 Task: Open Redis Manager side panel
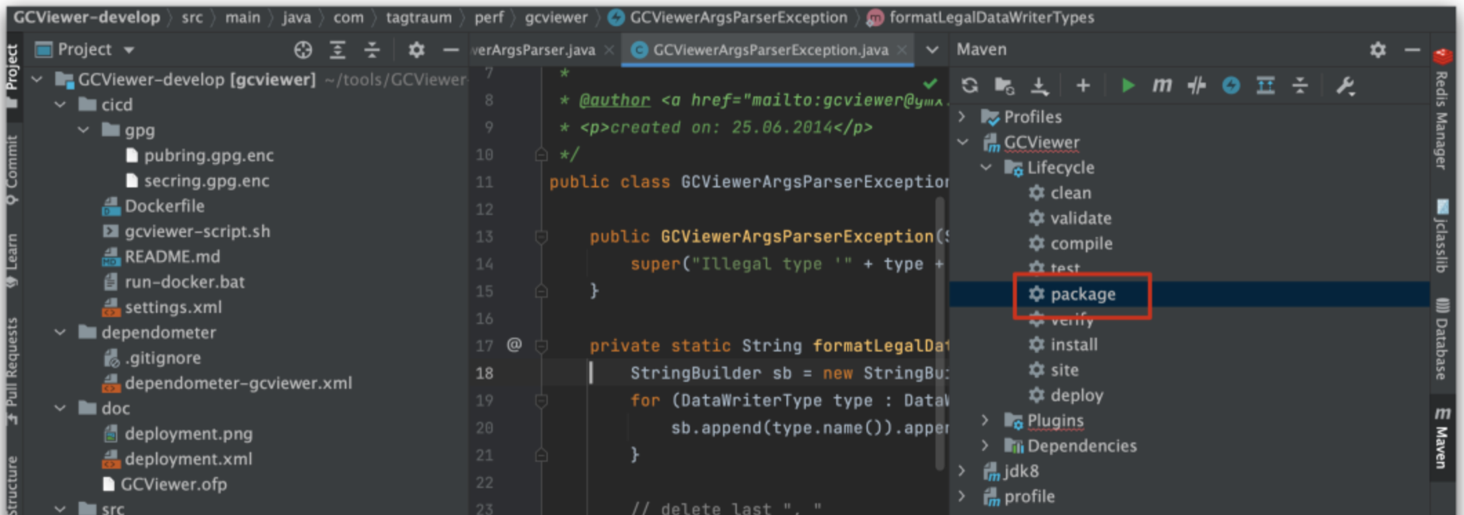(1442, 108)
